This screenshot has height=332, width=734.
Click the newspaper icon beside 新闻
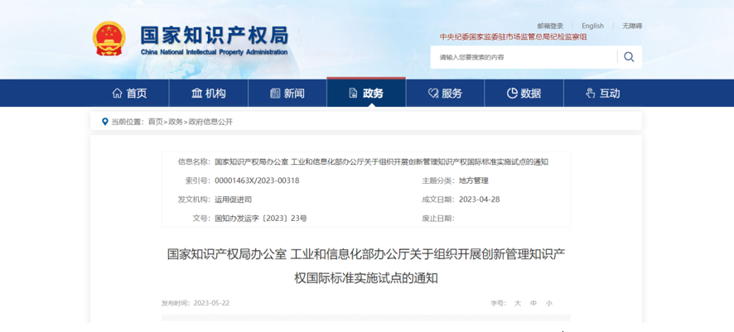click(x=275, y=93)
